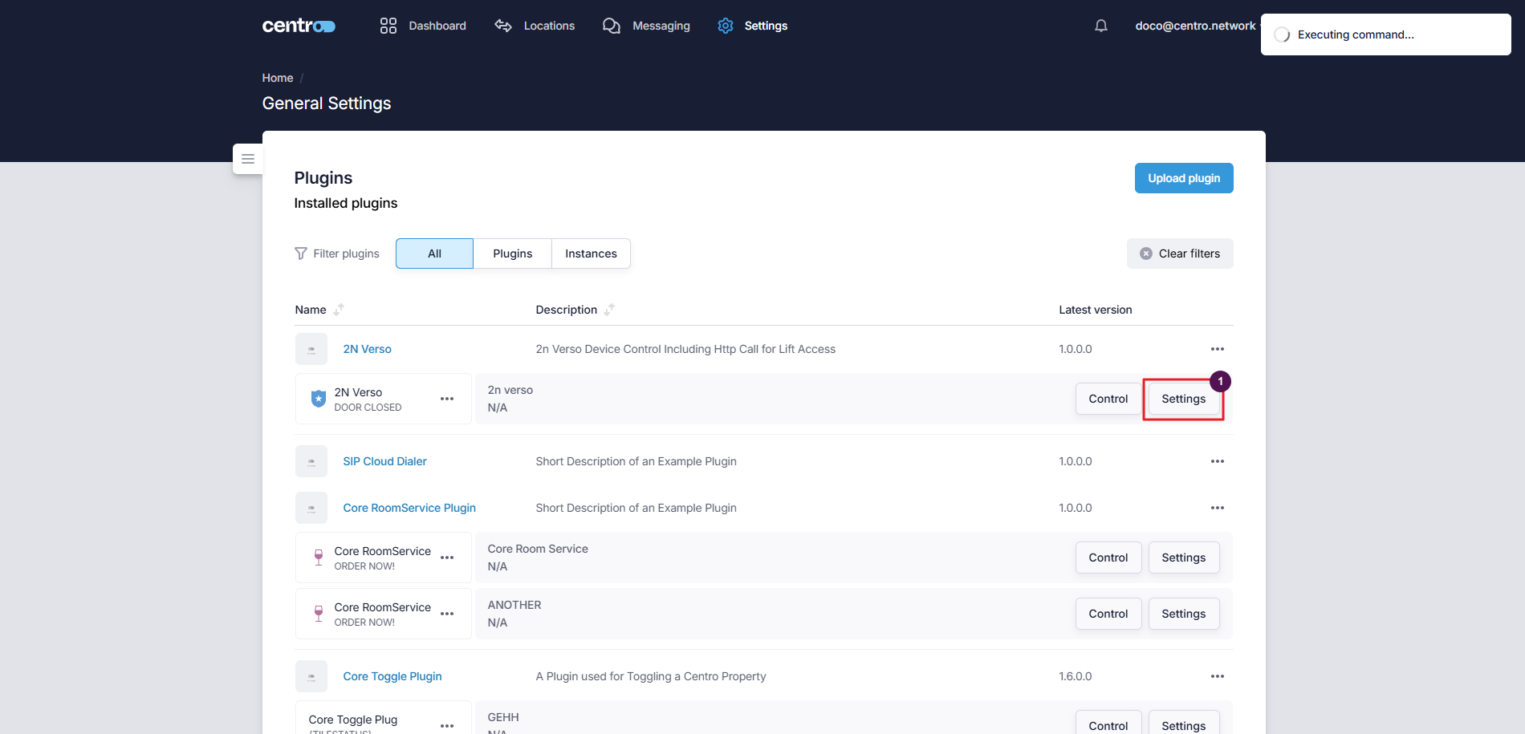Viewport: 1525px width, 734px height.
Task: Click the Upload plugin button
Action: click(x=1184, y=178)
